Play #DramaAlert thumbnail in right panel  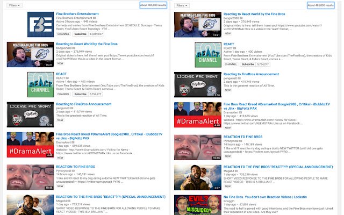pos(198,114)
